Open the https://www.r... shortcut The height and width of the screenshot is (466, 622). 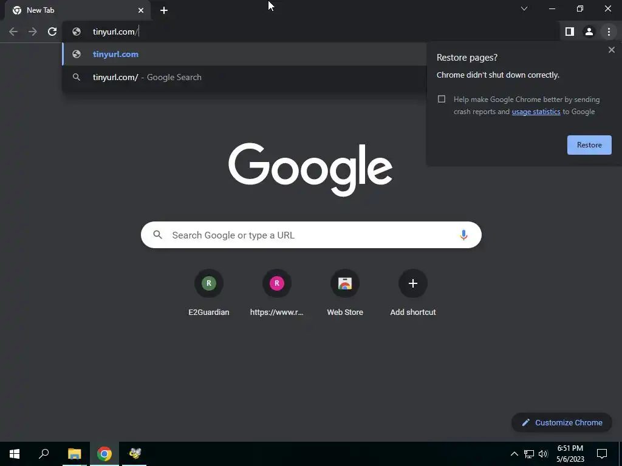(276, 293)
